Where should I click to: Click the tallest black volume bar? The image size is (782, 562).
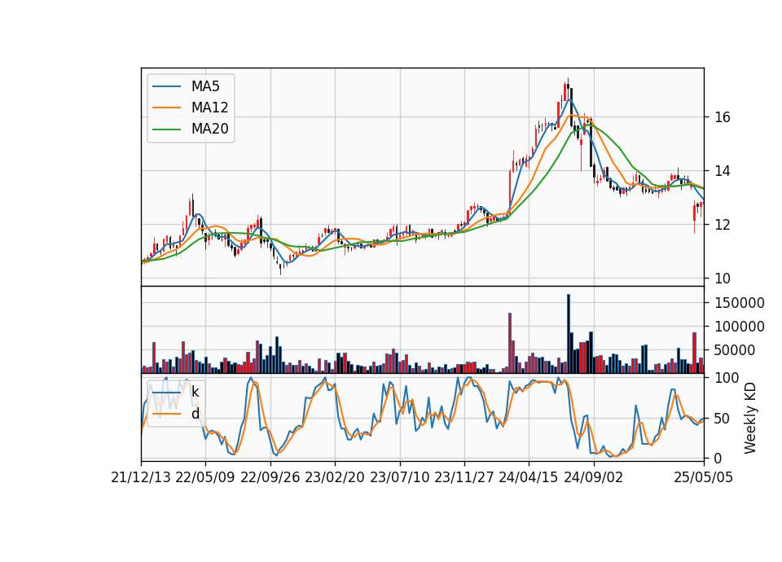[568, 334]
